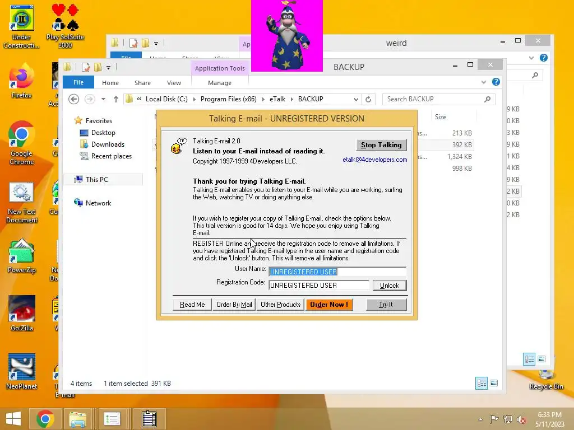Click the Help icon in BACKUP window
The height and width of the screenshot is (430, 574).
(496, 82)
